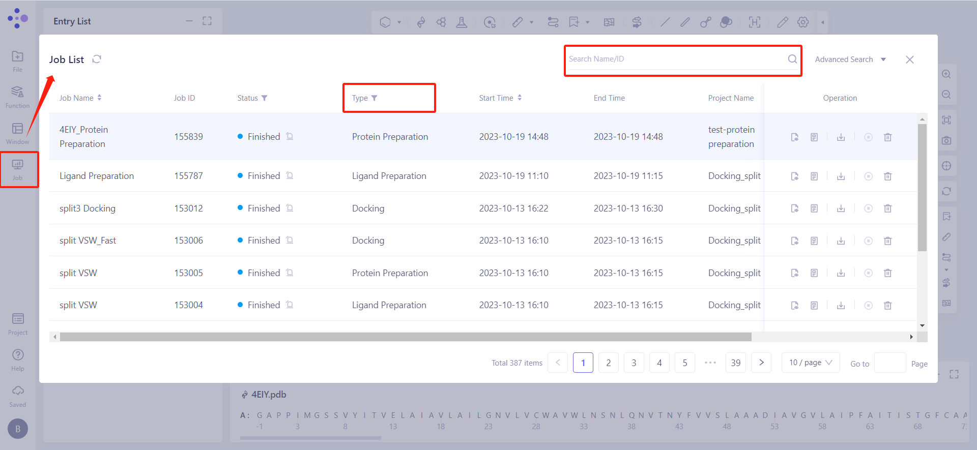This screenshot has width=977, height=450.
Task: Open the Job panel in sidebar
Action: (18, 169)
